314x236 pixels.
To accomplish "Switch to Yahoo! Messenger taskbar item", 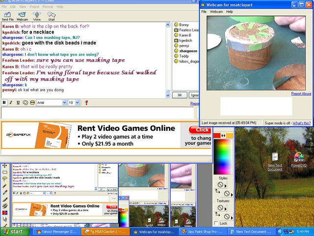I will click(56, 232).
